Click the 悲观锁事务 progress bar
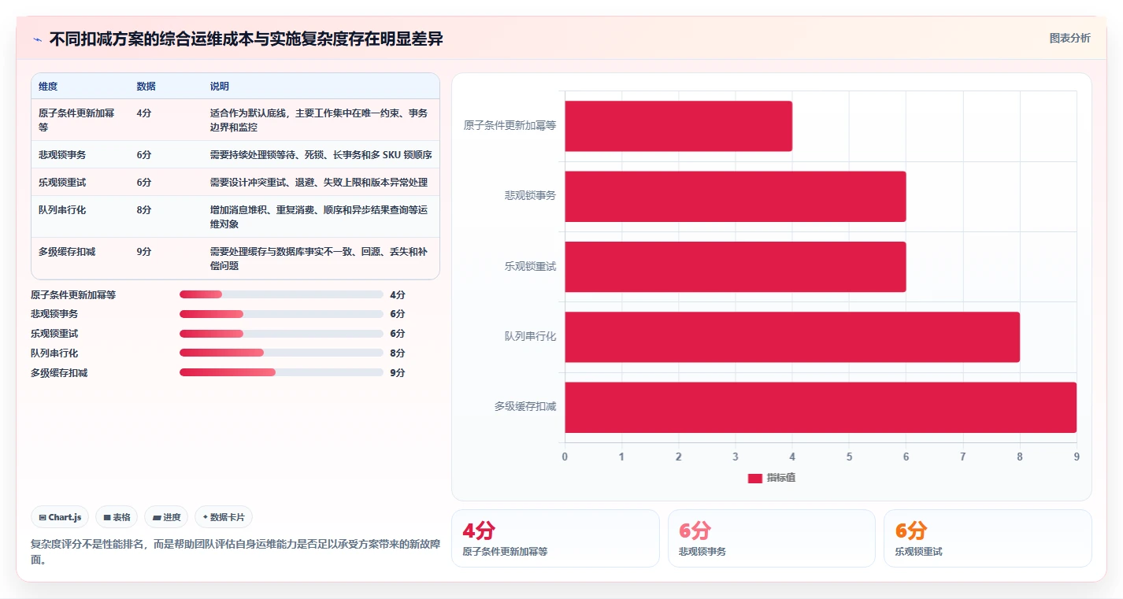 281,314
